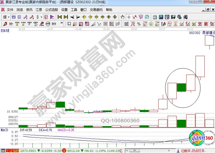Jump to first bar with skip-start arrow
The height and width of the screenshot is (154, 215).
[x=60, y=17]
